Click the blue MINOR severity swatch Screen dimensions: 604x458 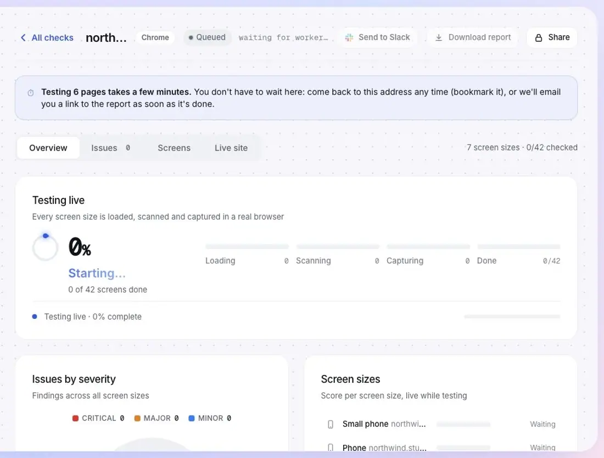192,418
